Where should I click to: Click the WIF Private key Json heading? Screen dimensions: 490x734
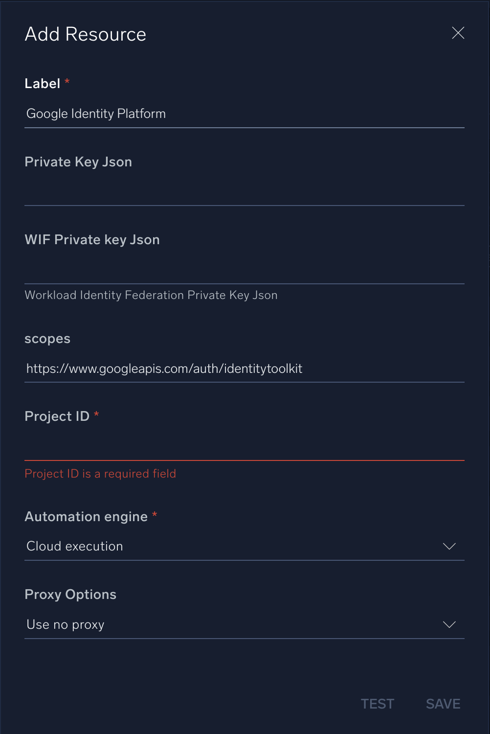(x=92, y=240)
